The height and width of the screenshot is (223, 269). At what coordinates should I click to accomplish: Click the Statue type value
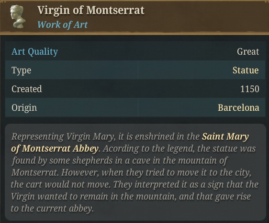click(246, 70)
